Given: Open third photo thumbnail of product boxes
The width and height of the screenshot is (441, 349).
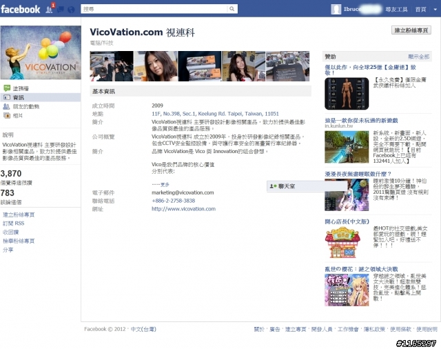Looking at the screenshot, I should 200,66.
